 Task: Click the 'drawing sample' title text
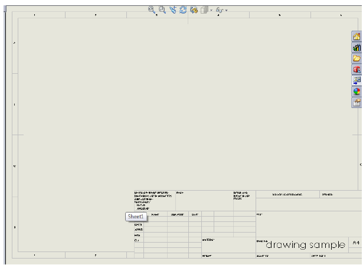305,245
